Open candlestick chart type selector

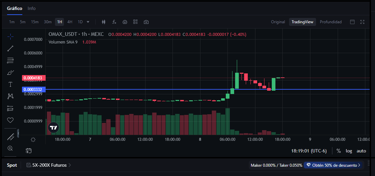[x=104, y=22]
